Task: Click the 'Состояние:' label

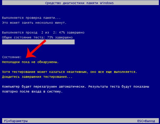Action: click(12, 57)
